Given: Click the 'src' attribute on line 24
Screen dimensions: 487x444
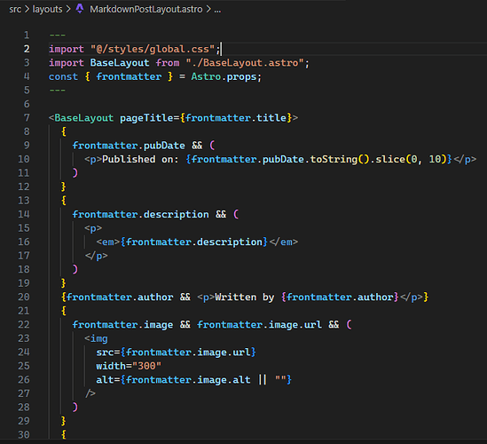Looking at the screenshot, I should (x=105, y=353).
